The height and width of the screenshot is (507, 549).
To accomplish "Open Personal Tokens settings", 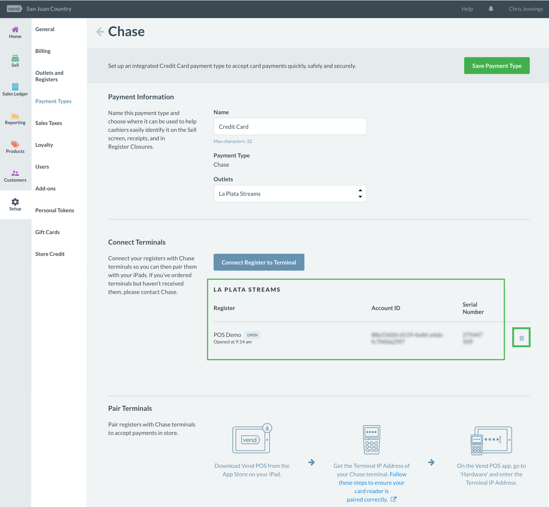I will (55, 210).
